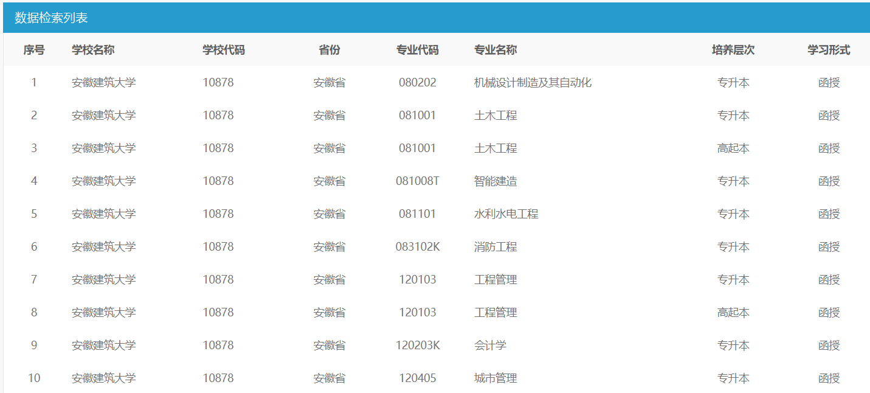Click the 专业代码 column header
This screenshot has height=393, width=870.
tap(418, 50)
